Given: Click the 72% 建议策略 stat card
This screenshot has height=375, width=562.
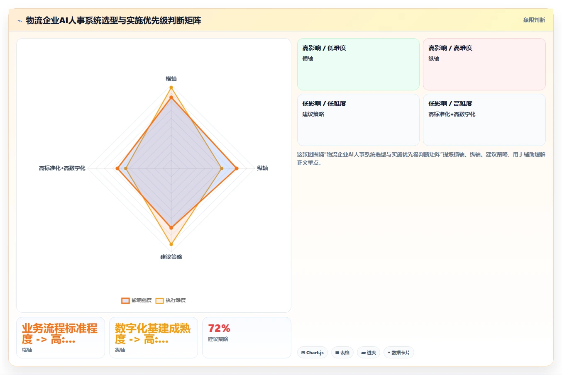Looking at the screenshot, I should tap(247, 338).
